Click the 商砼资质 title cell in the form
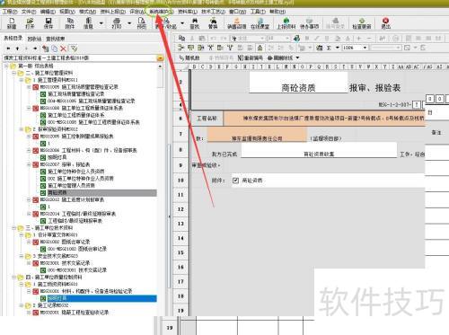The height and width of the screenshot is (335, 449). click(298, 86)
